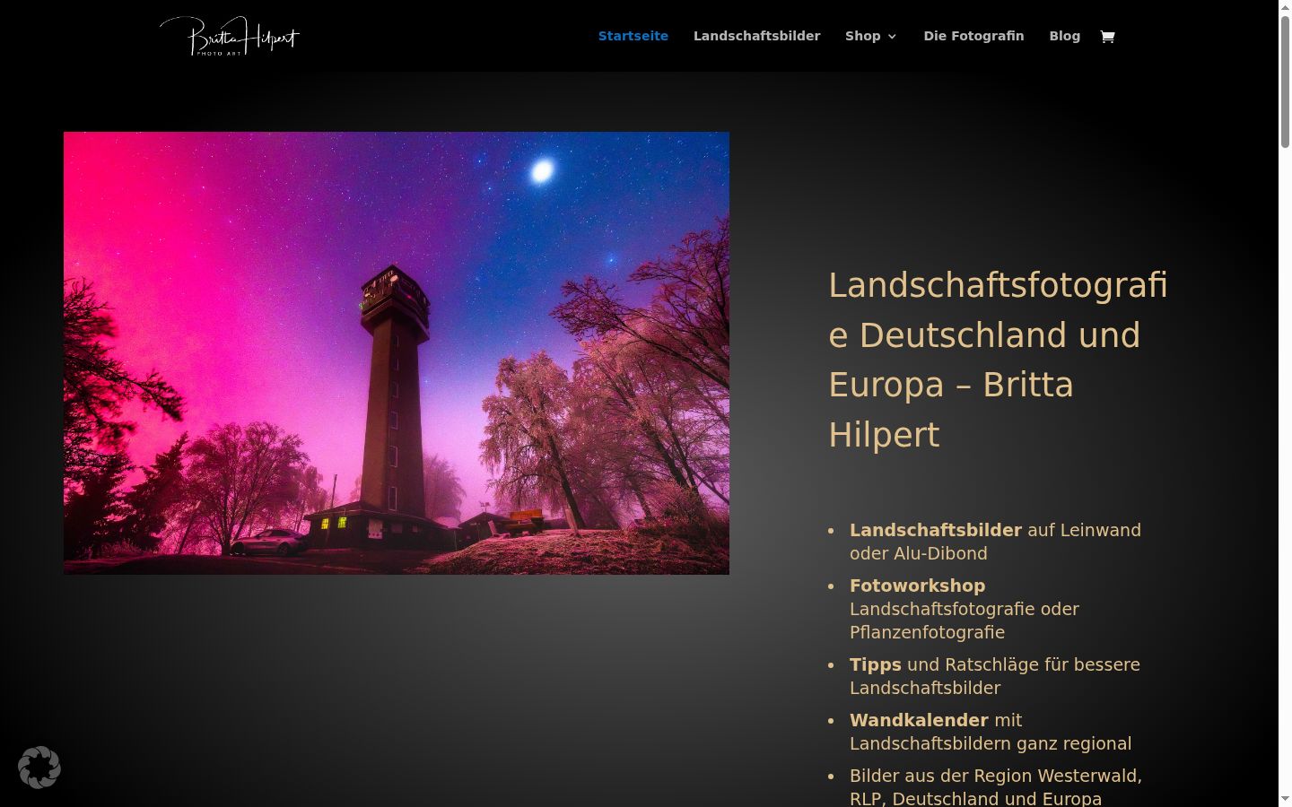
Task: Click the vertical scrollbar thumb
Action: coord(1285,81)
